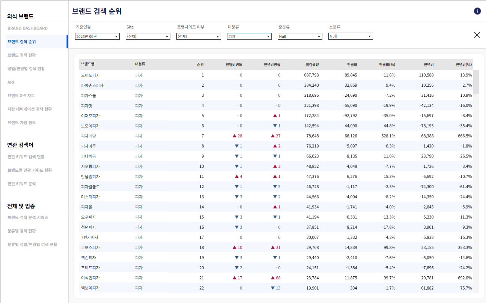Click the 오구피자 brand name
Screen dimensions: 486x303
point(88,217)
